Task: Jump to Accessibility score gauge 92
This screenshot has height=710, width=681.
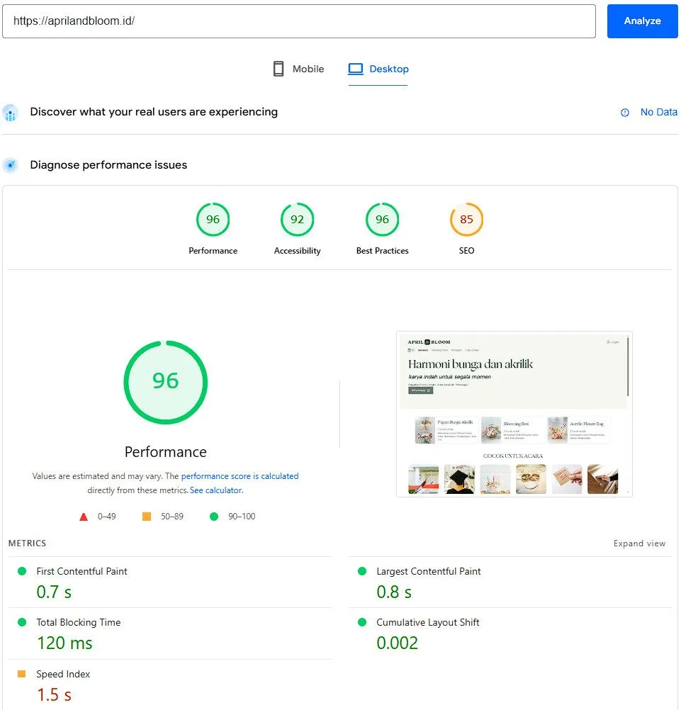Action: [297, 220]
